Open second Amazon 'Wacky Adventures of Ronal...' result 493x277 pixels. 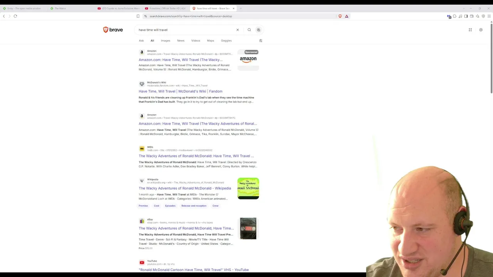point(198,123)
